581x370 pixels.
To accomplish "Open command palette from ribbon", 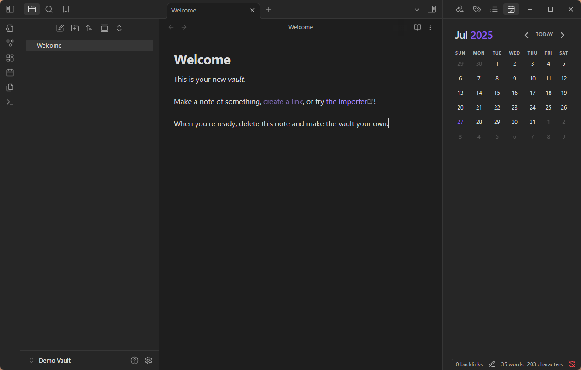I will pos(10,102).
